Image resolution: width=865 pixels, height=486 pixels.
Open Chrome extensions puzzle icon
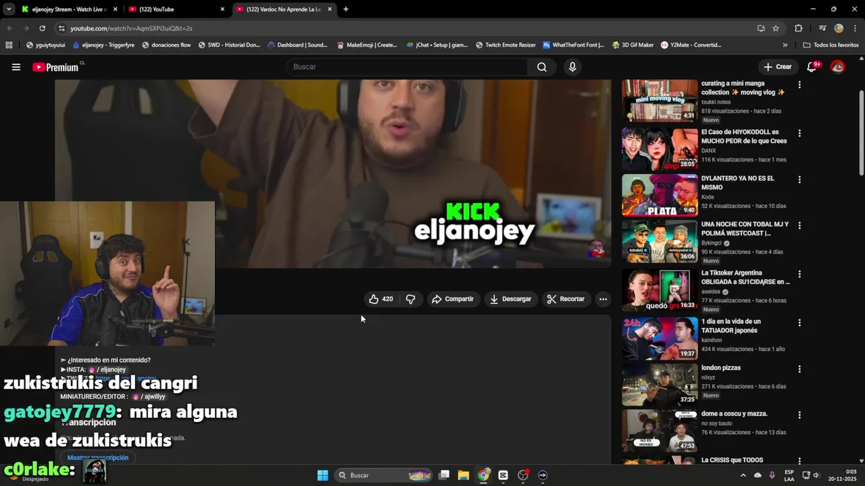pyautogui.click(x=798, y=28)
